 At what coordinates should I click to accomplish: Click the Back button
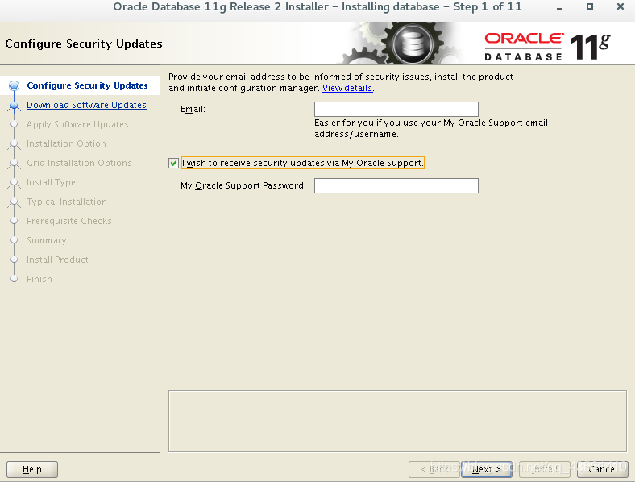[x=434, y=469]
